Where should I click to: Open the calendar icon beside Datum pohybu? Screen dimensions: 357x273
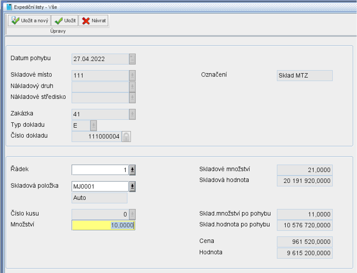pos(132,59)
